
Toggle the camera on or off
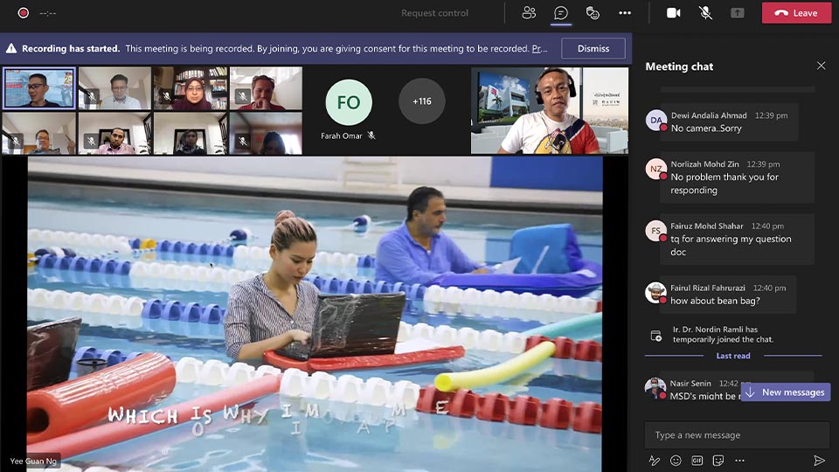point(673,13)
